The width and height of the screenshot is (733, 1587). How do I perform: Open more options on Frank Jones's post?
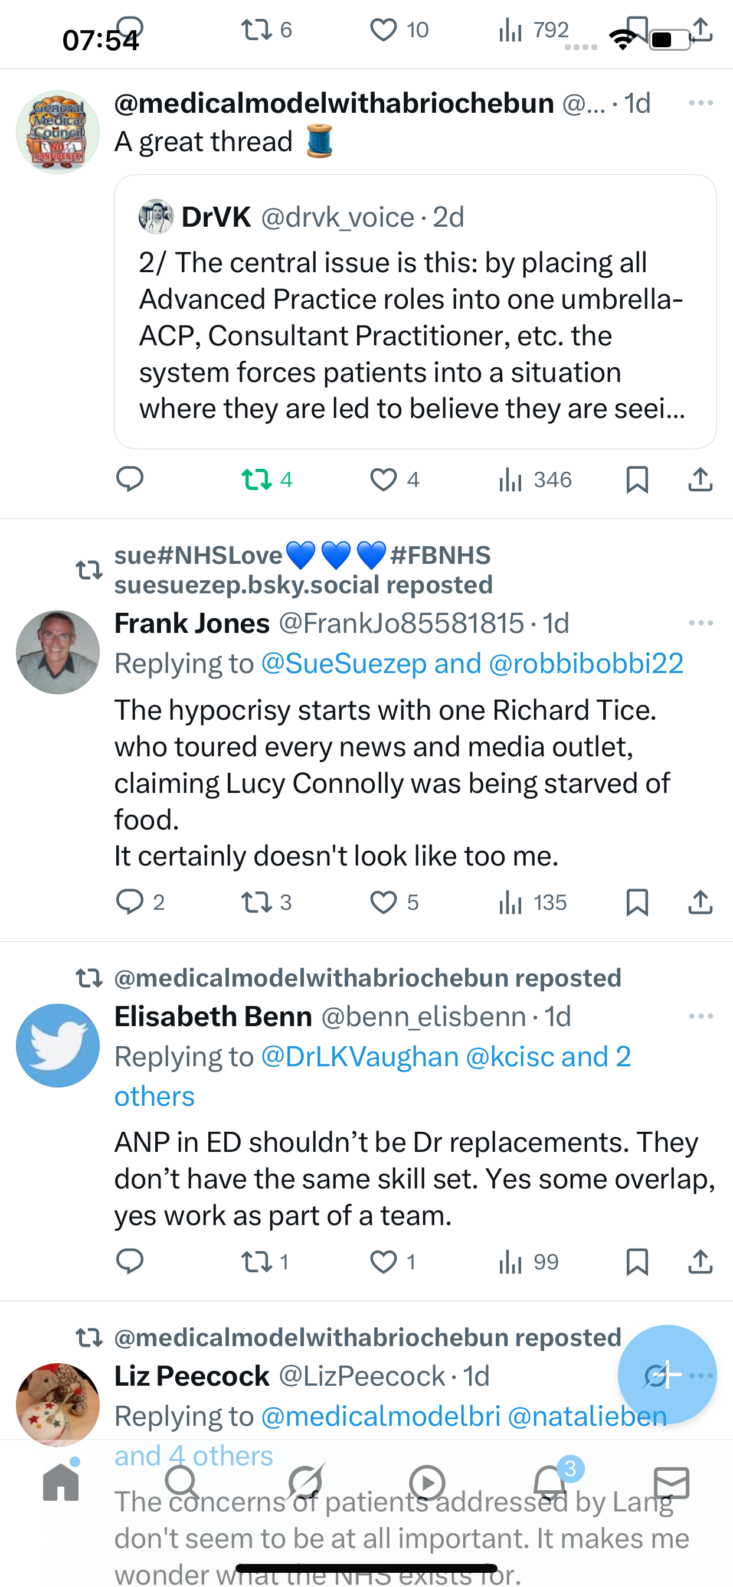click(x=701, y=623)
